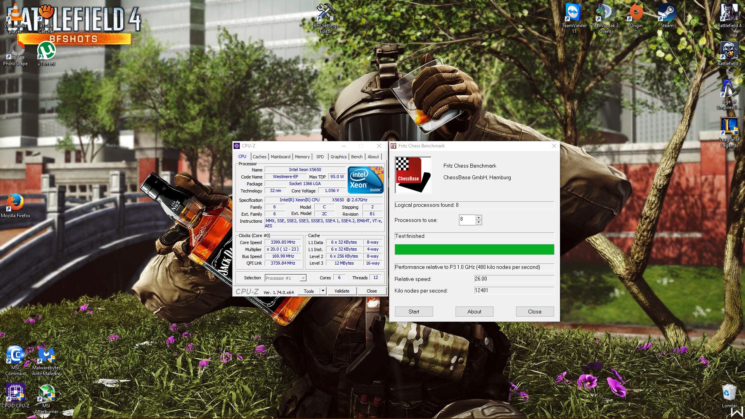Open PhotoScape desktop icon

point(16,54)
